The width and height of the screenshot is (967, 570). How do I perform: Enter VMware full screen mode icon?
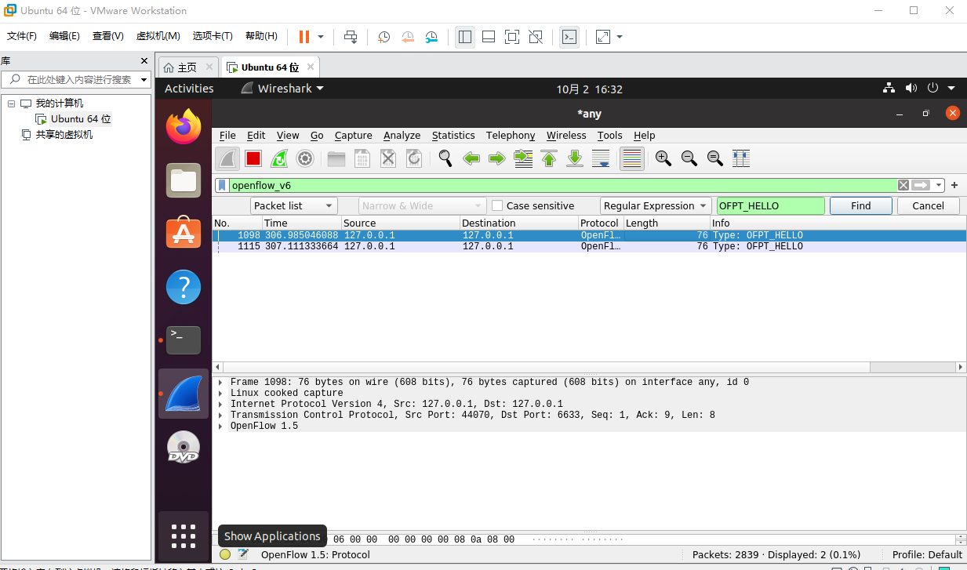click(511, 37)
